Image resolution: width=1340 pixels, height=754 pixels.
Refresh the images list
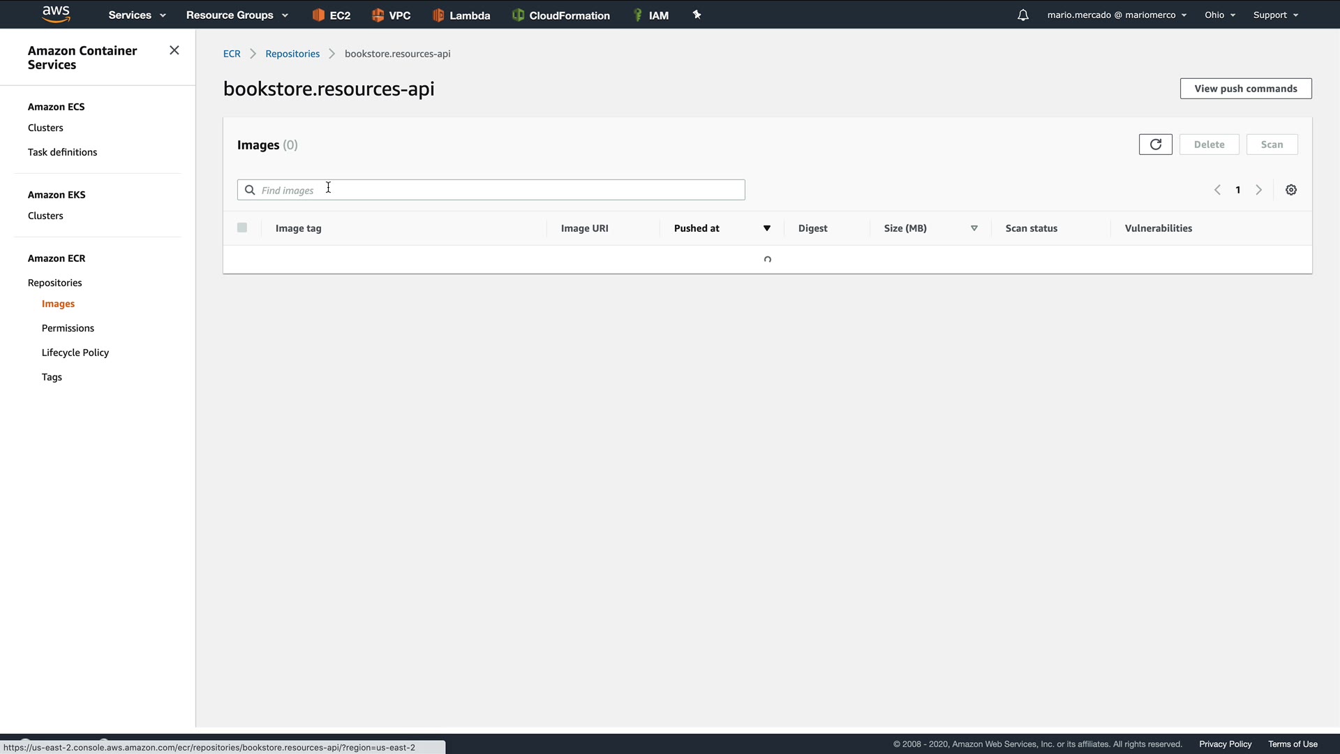pyautogui.click(x=1155, y=145)
